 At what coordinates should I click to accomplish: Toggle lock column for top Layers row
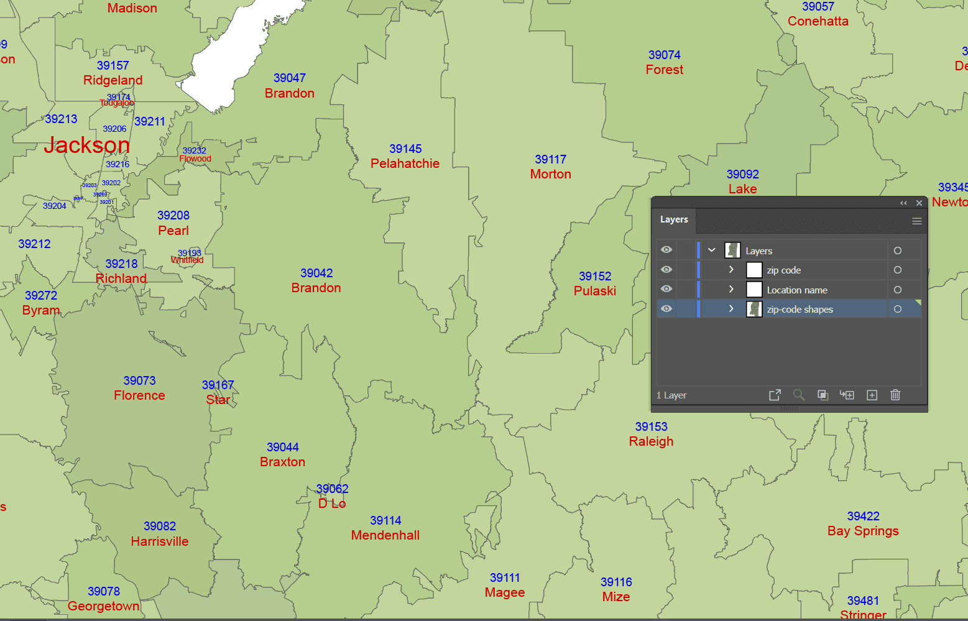click(x=686, y=251)
